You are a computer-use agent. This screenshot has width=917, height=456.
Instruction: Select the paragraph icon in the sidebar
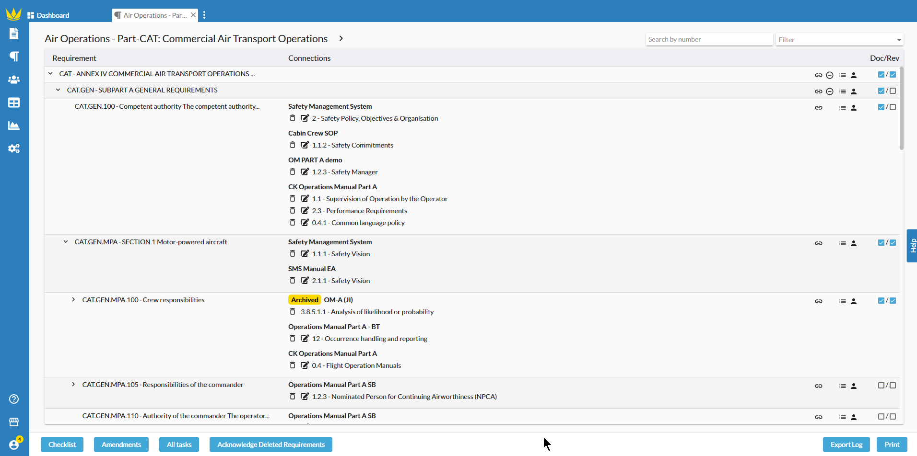[x=14, y=57]
